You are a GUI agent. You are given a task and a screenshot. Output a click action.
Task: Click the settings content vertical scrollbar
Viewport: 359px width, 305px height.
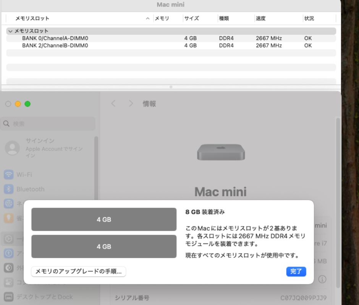point(338,202)
